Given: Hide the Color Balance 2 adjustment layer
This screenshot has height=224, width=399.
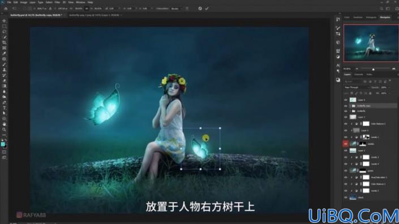Looking at the screenshot, I should point(346,124).
